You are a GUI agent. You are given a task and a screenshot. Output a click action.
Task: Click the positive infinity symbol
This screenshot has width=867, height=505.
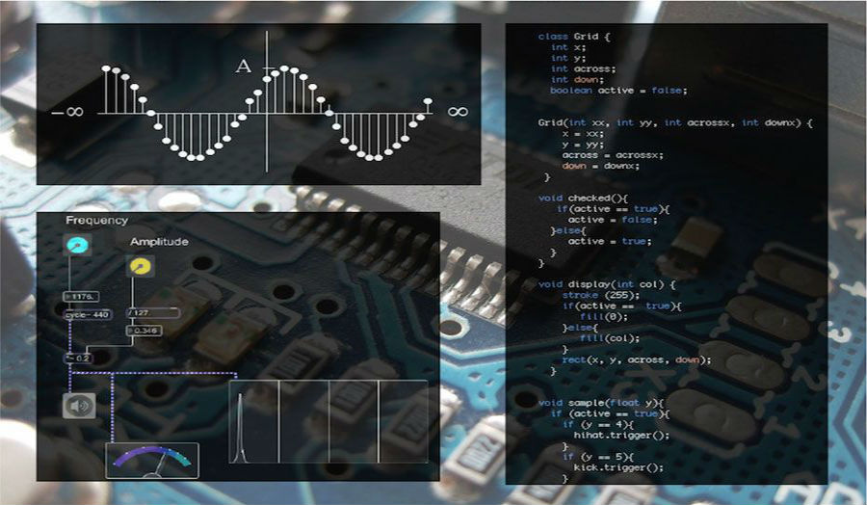pyautogui.click(x=458, y=112)
